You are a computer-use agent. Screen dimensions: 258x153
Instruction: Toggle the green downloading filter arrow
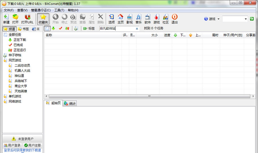pyautogui.click(x=53, y=28)
